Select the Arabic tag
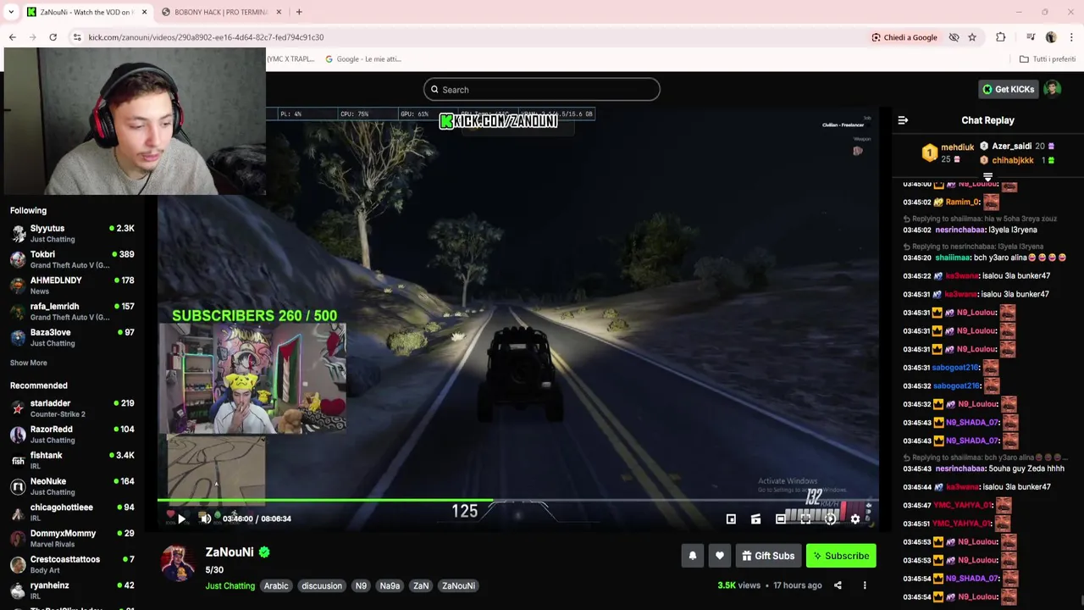Screen dimensions: 1084x610 coord(276,585)
